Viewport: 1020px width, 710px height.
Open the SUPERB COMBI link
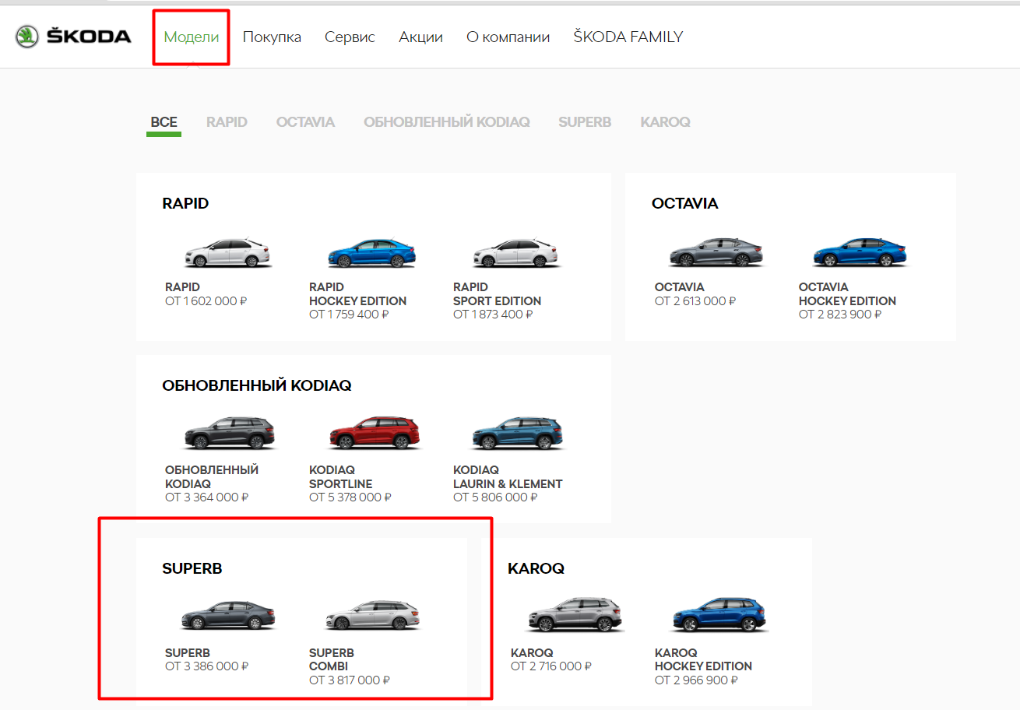pyautogui.click(x=332, y=660)
